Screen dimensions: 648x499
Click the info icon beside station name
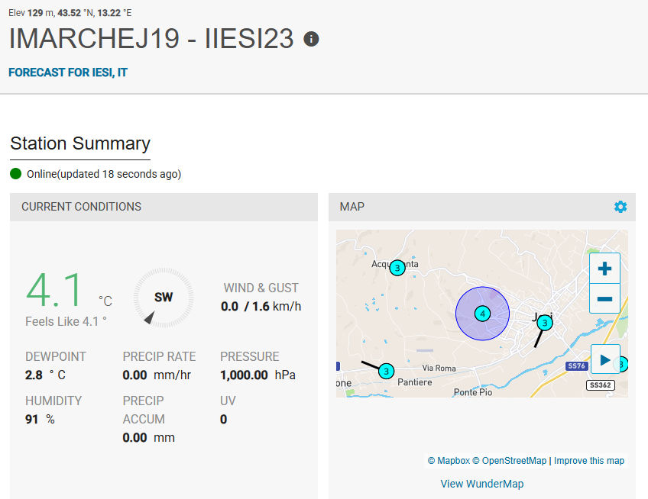point(311,39)
